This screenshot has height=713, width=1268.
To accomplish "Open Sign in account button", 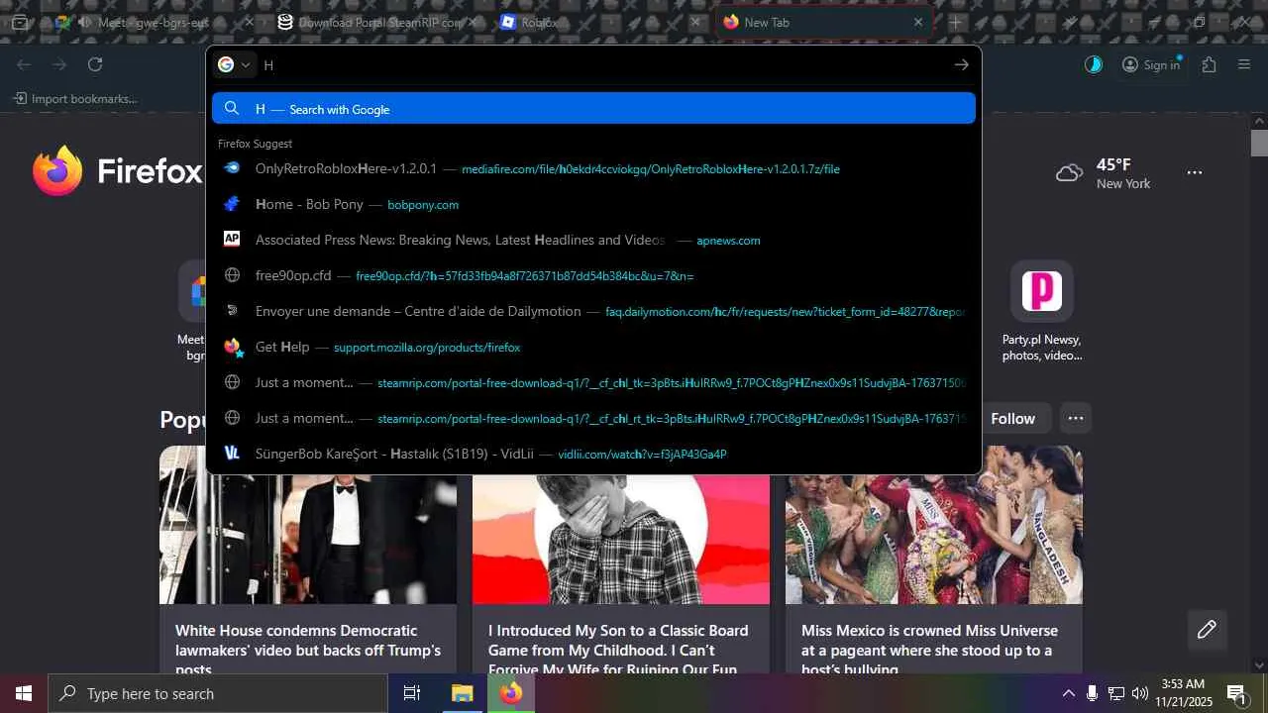I will 1151,64.
